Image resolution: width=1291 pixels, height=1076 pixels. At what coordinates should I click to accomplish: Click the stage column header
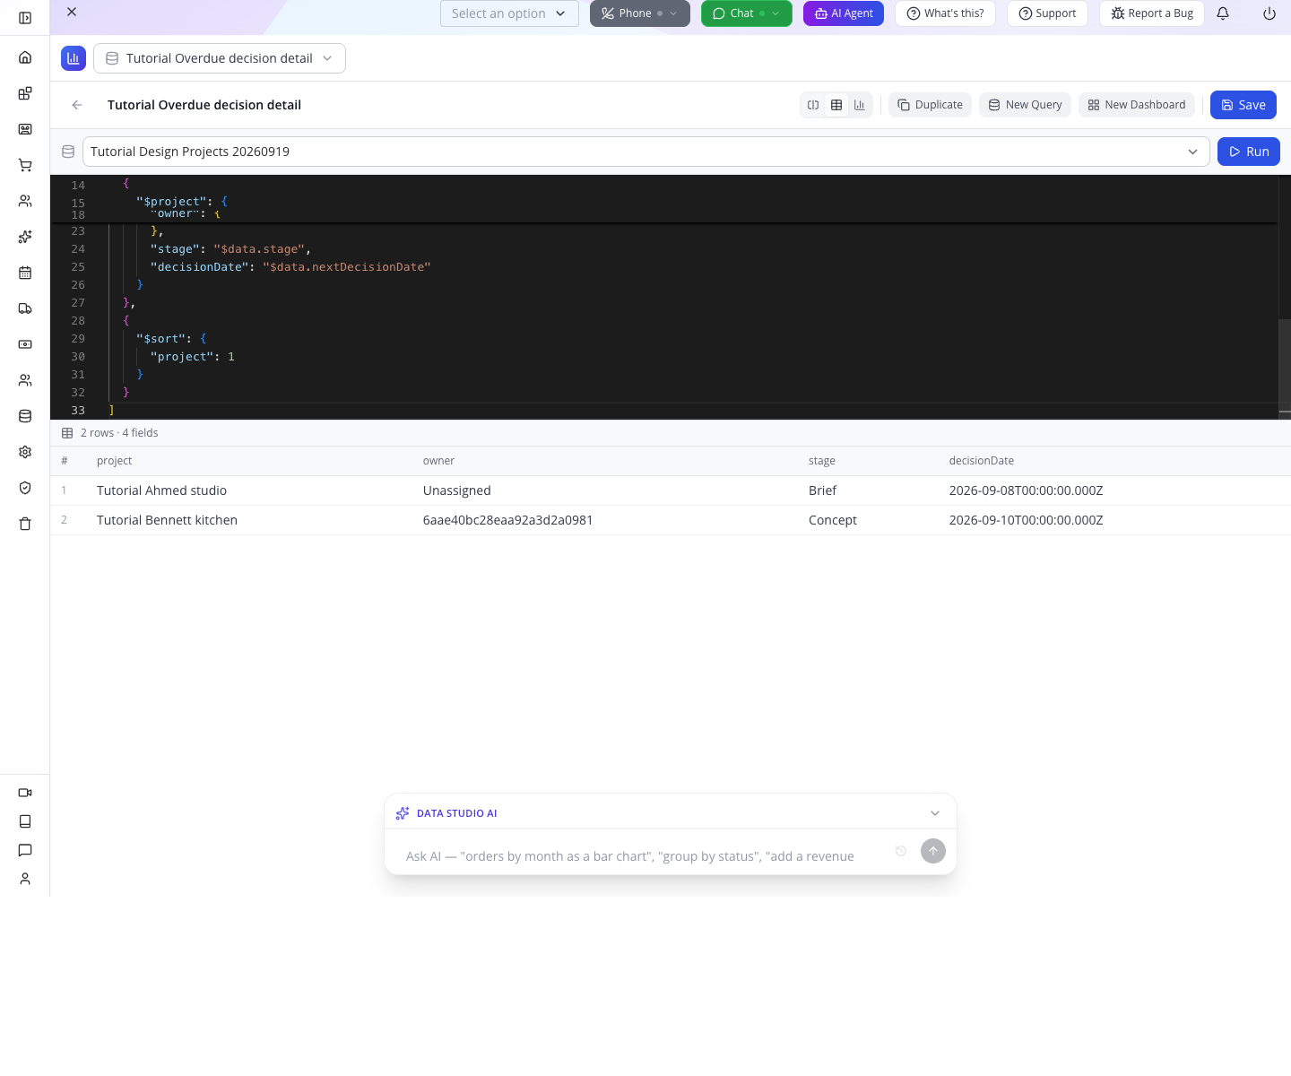pos(821,461)
